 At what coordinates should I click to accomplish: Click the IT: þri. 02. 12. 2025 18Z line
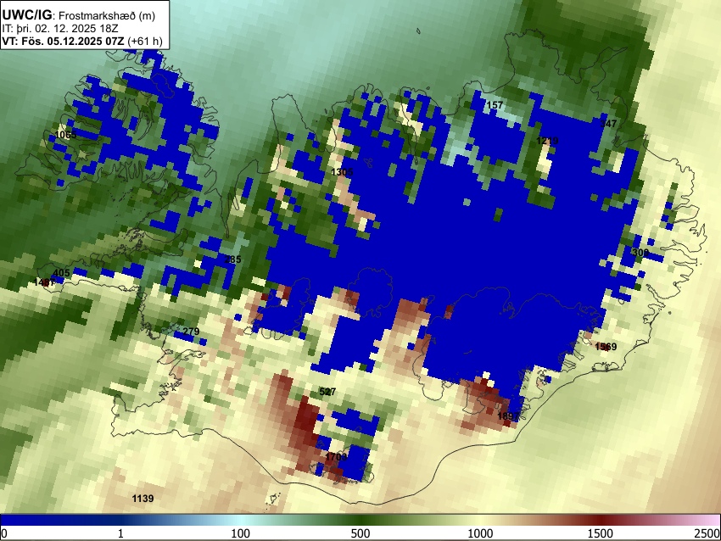pyautogui.click(x=59, y=29)
